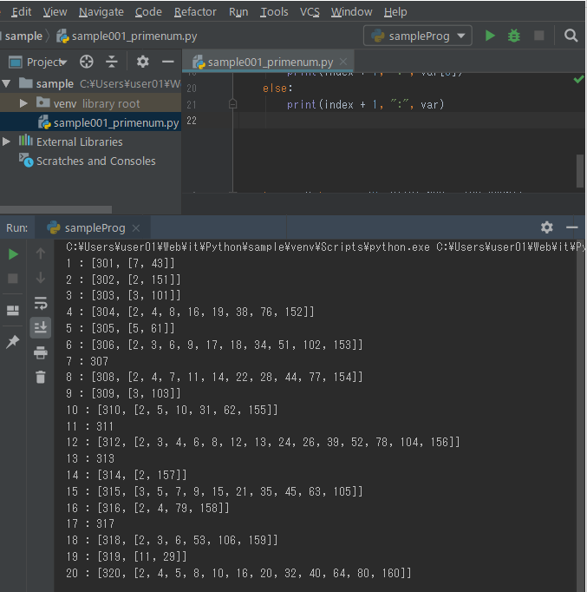This screenshot has height=592, width=587.
Task: Start debugging with the bug icon
Action: coord(514,36)
